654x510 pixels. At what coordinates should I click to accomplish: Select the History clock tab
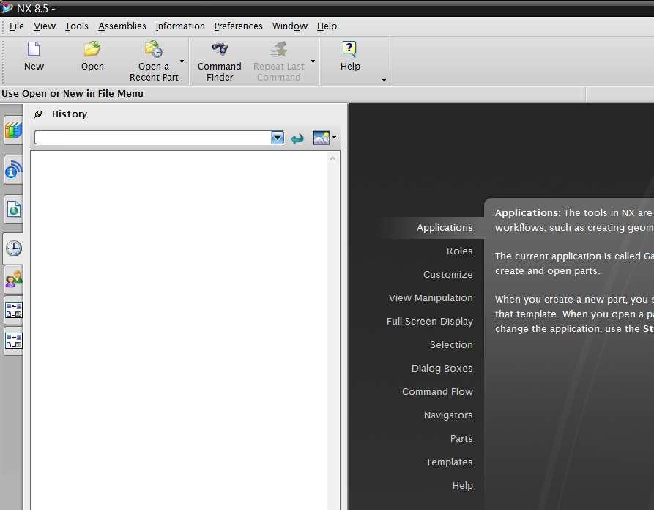click(x=13, y=248)
